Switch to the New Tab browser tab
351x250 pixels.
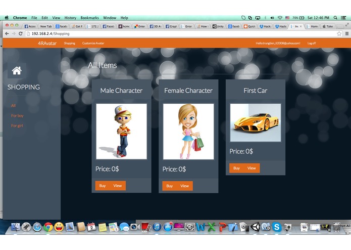46,26
